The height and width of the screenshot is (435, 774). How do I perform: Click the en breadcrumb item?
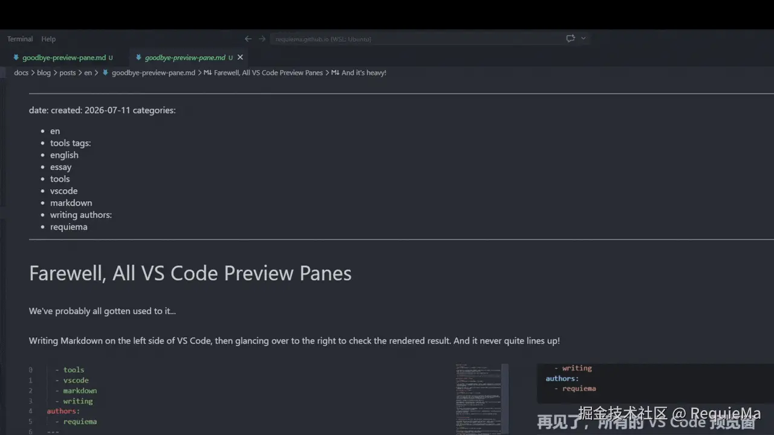[x=88, y=72]
